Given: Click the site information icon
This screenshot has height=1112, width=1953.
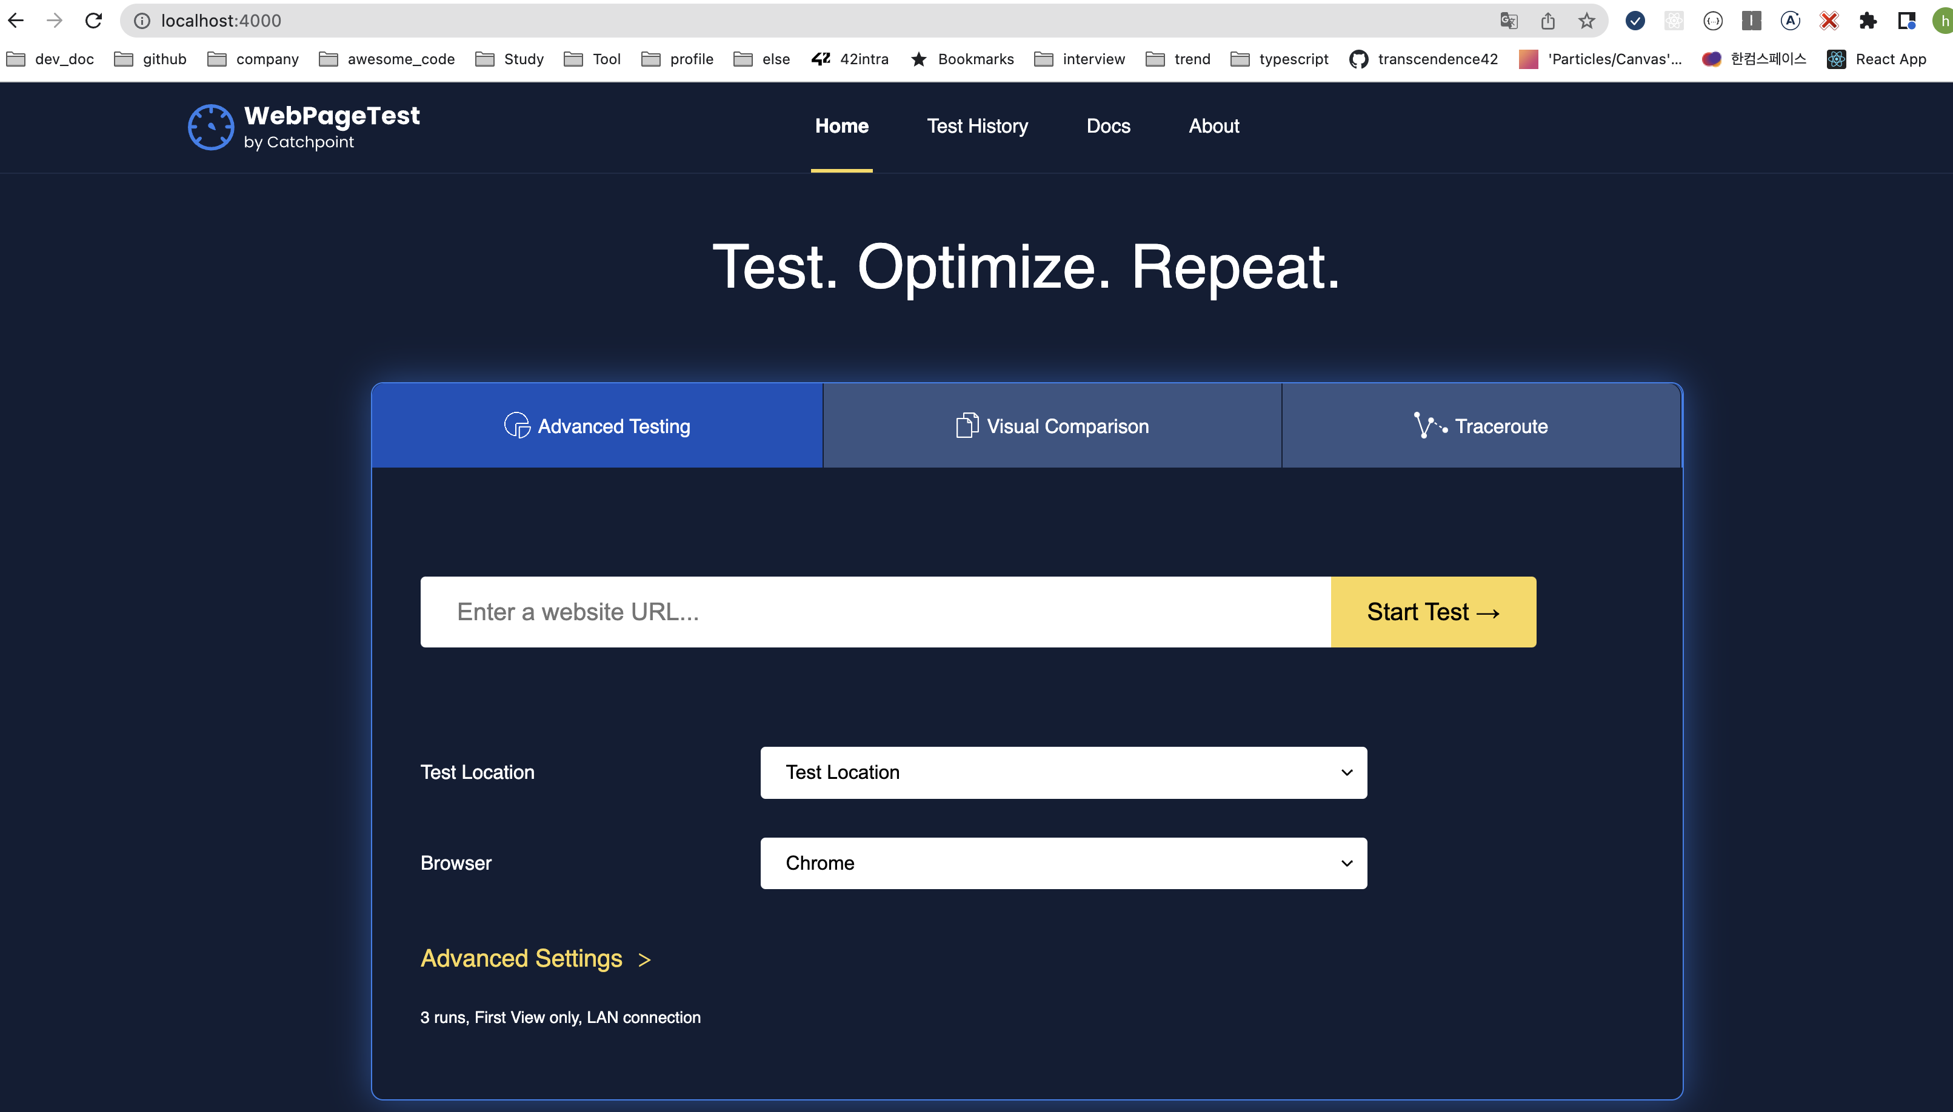Looking at the screenshot, I should tap(142, 21).
